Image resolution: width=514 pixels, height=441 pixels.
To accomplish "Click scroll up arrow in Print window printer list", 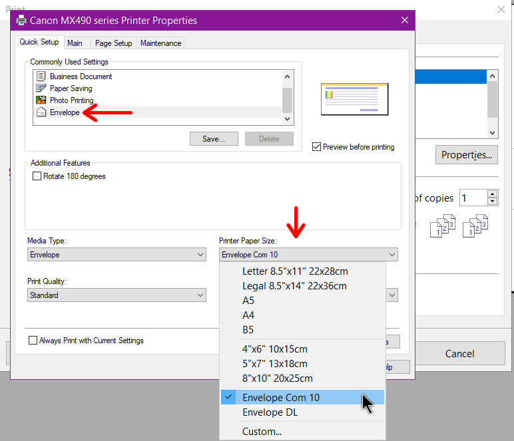I will pos(493,76).
